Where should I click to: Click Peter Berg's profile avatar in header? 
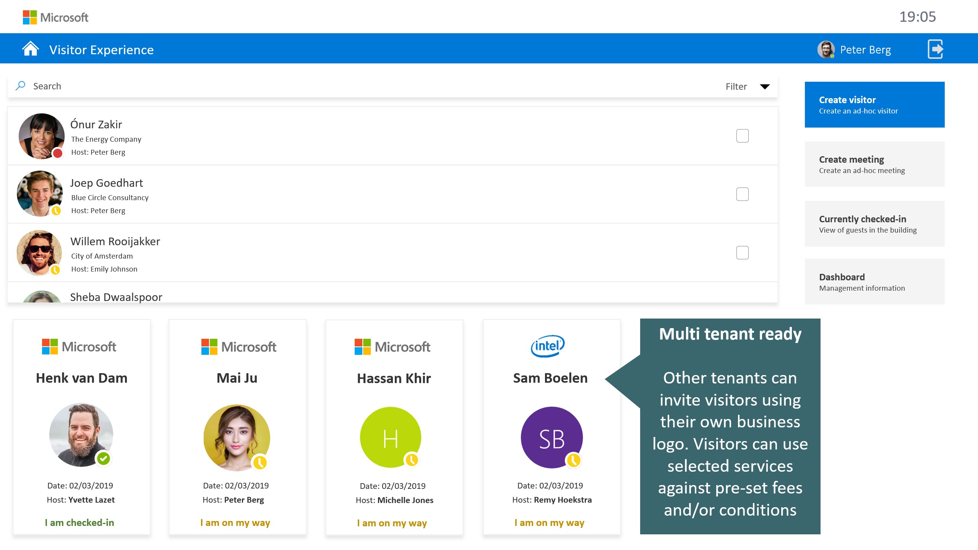(826, 50)
